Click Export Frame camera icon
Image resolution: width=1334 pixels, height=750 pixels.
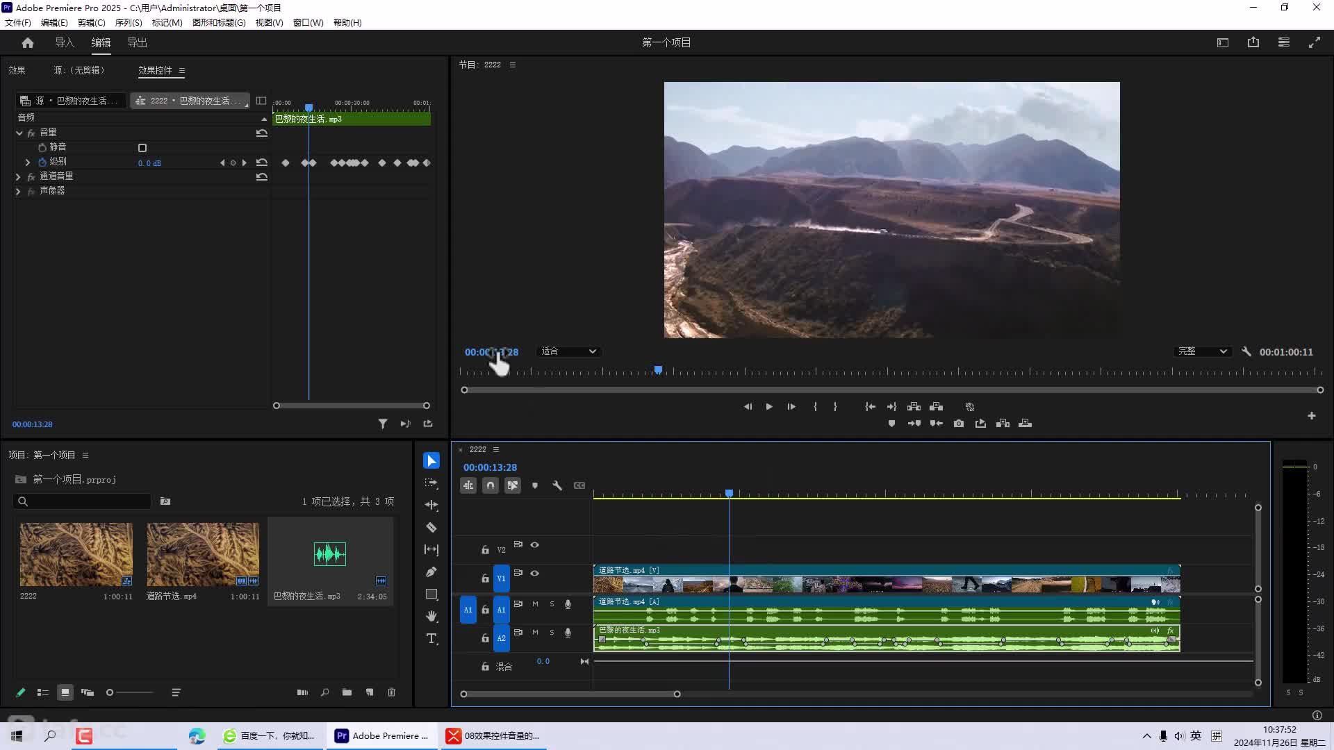tap(958, 424)
